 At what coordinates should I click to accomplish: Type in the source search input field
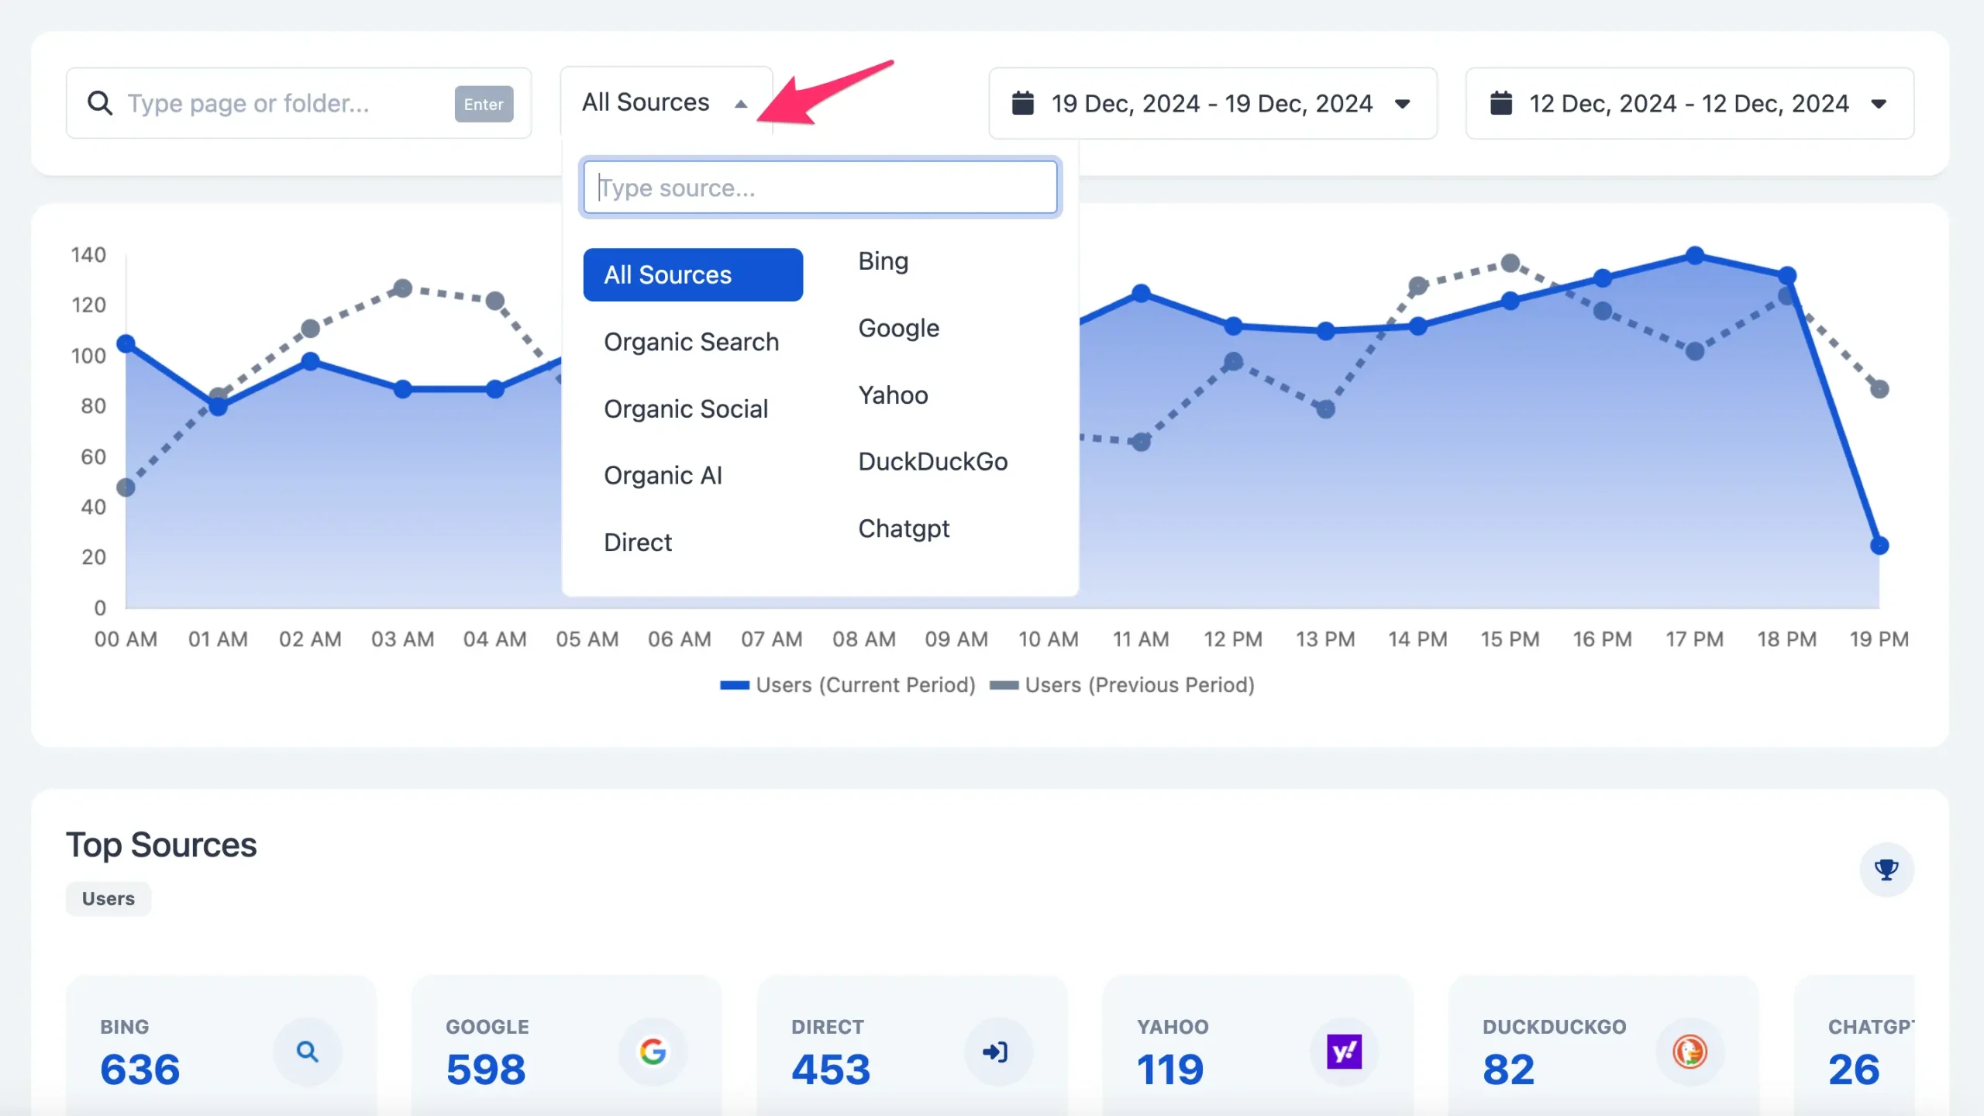(819, 187)
